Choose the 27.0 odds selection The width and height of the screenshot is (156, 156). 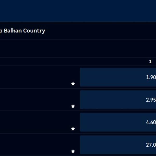pos(118,145)
